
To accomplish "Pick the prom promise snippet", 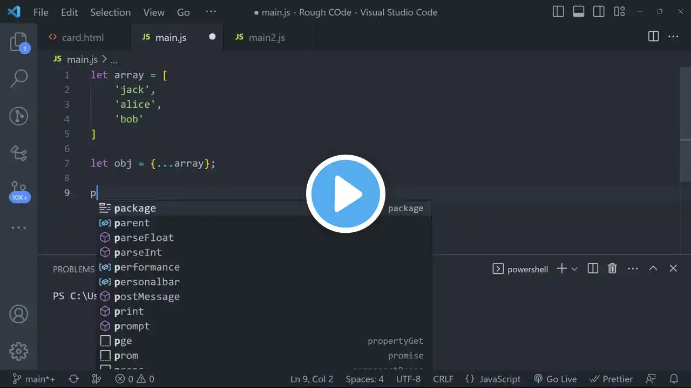I will click(264, 356).
